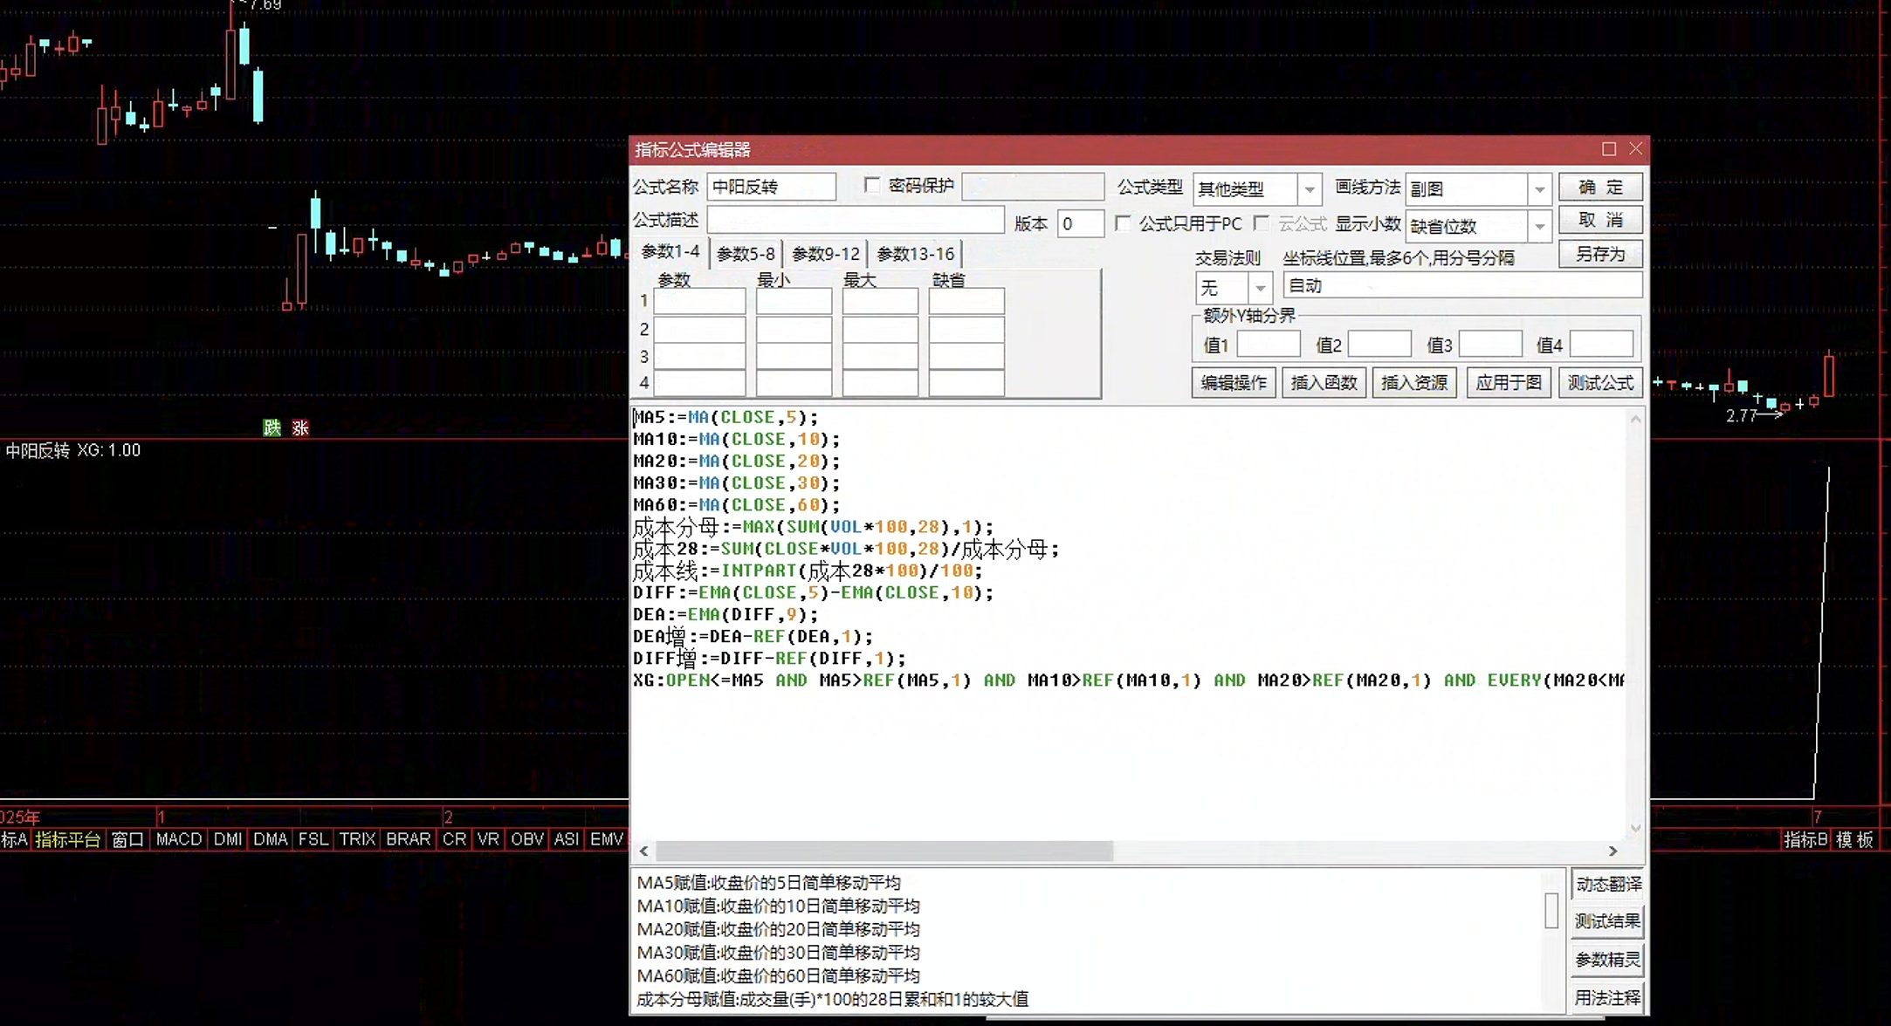Select the MACD indicator tab
This screenshot has height=1026, width=1891.
pos(179,839)
